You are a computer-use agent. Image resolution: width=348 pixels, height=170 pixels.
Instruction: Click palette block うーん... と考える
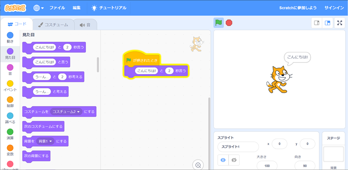tap(45, 92)
